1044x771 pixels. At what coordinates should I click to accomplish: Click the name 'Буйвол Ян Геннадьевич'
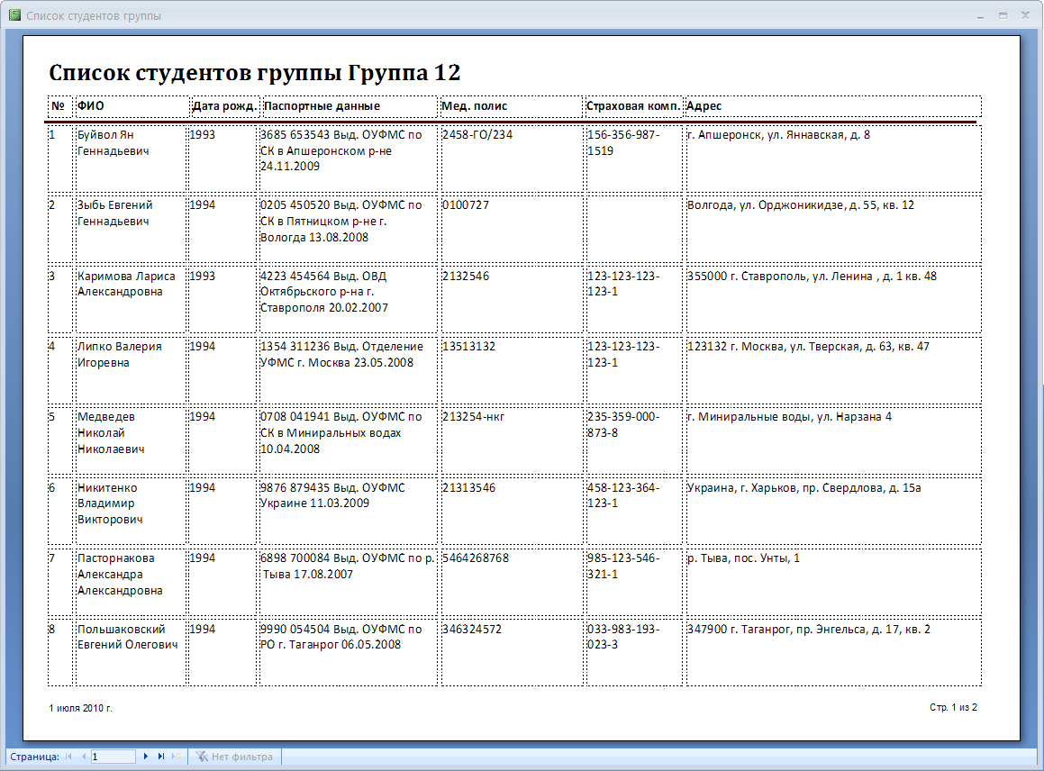click(113, 142)
